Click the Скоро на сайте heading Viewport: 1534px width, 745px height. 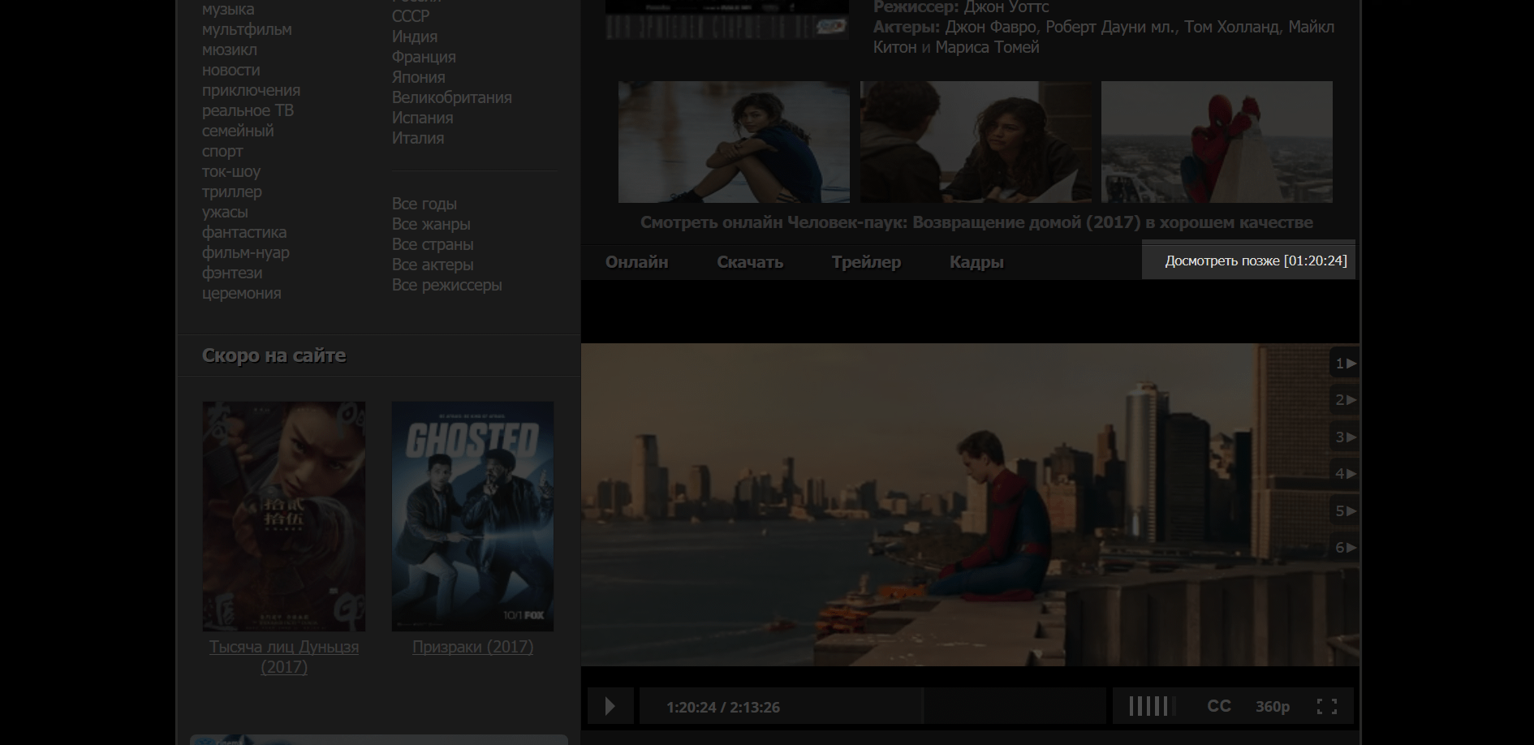(x=274, y=355)
